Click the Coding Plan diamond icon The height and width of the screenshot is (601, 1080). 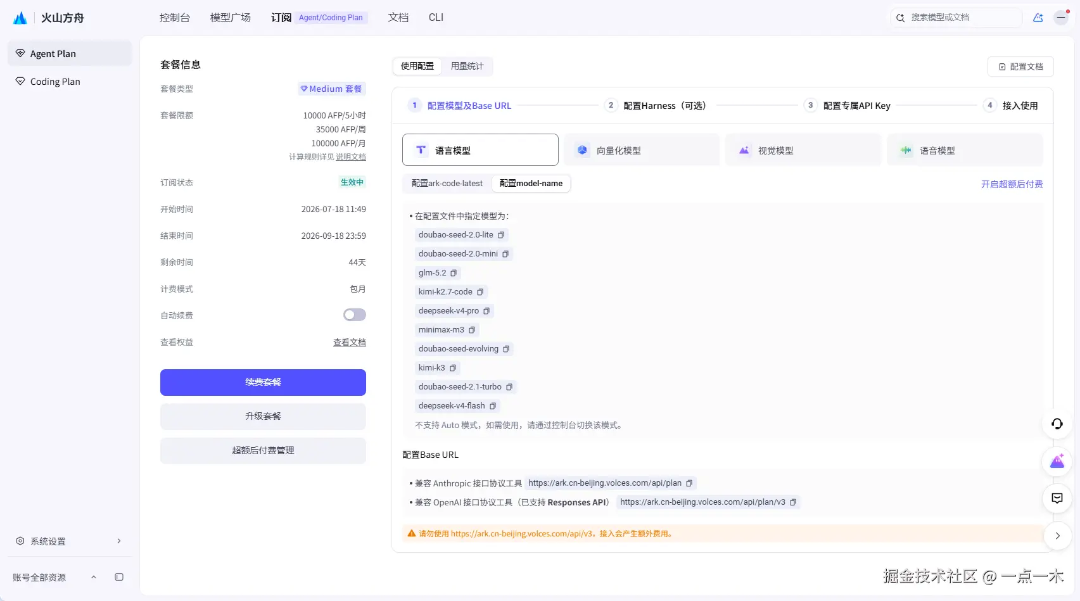pos(20,81)
